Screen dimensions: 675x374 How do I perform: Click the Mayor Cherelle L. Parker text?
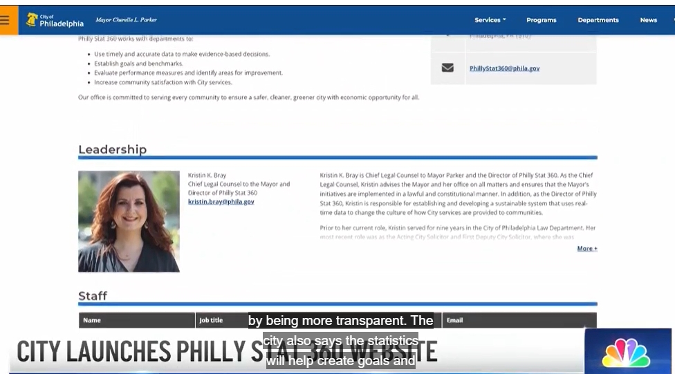tap(126, 20)
